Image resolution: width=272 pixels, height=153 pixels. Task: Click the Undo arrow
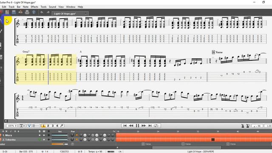click(42, 12)
